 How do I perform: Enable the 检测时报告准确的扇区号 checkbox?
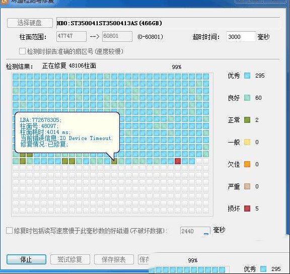(22, 51)
